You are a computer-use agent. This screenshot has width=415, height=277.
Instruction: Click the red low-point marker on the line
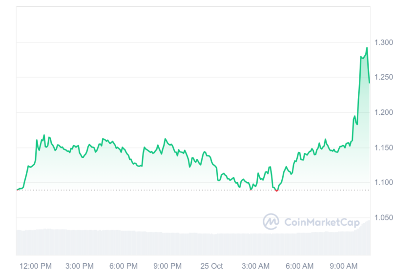[276, 191]
